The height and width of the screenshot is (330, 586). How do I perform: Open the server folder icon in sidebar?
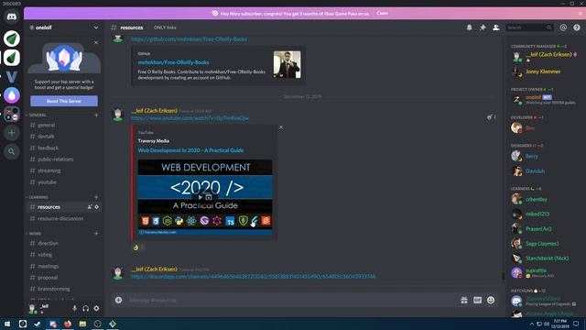[x=12, y=114]
